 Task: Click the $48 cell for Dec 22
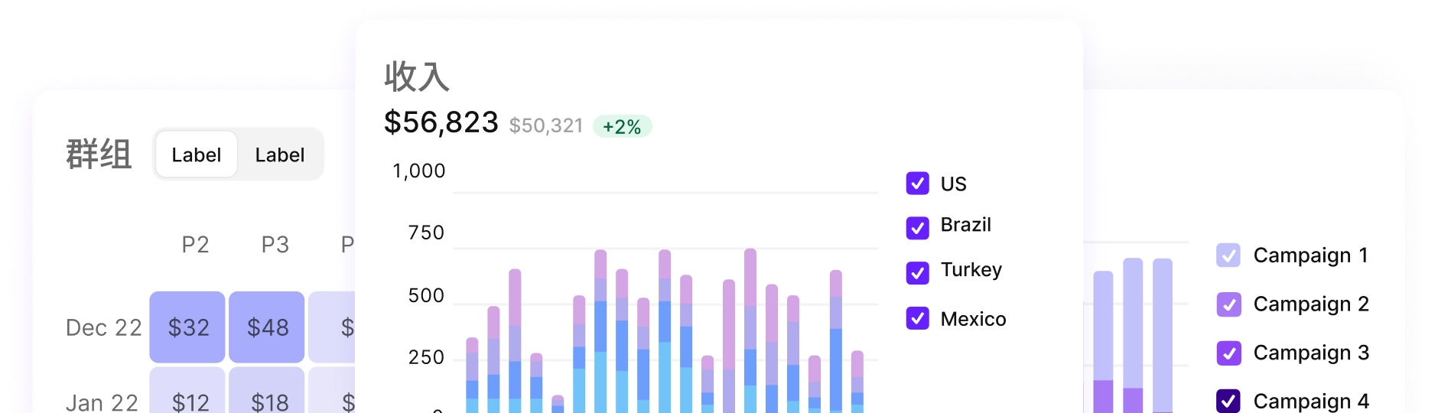pos(267,327)
